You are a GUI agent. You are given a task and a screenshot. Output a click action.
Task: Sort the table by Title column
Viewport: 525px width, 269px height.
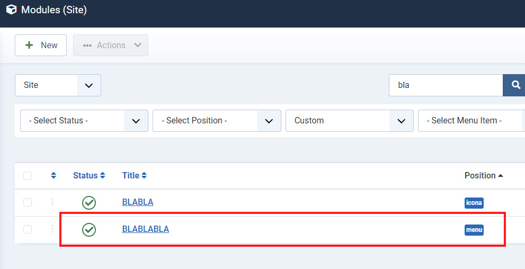[x=135, y=175]
